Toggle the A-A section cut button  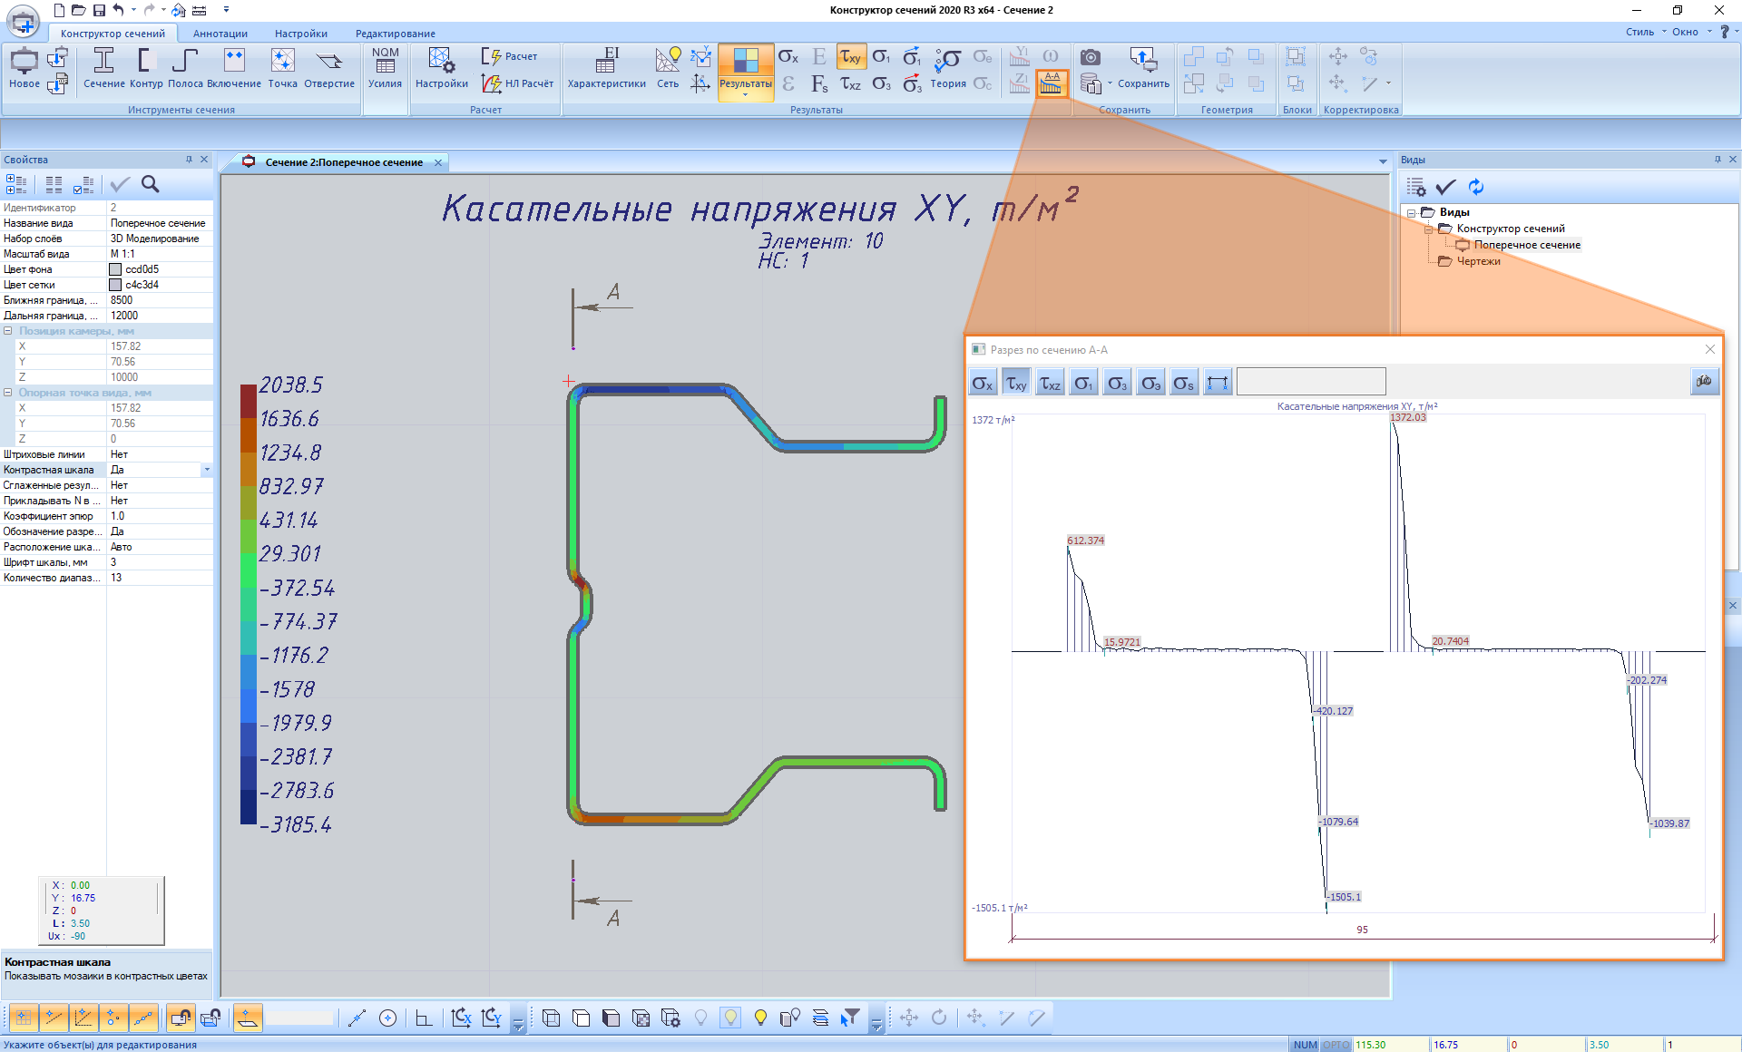tap(1052, 83)
